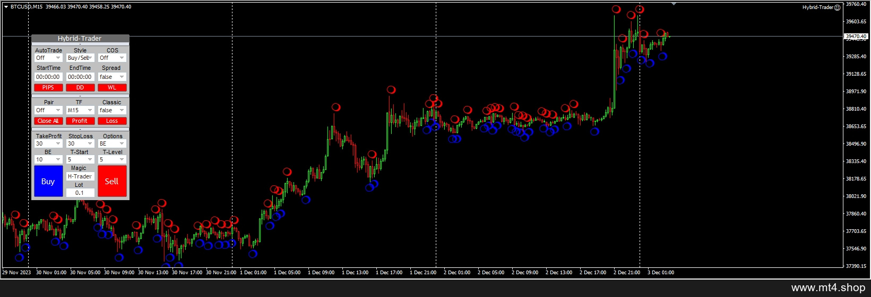Image resolution: width=871 pixels, height=297 pixels.
Task: Open the Spread dropdown
Action: [112, 77]
